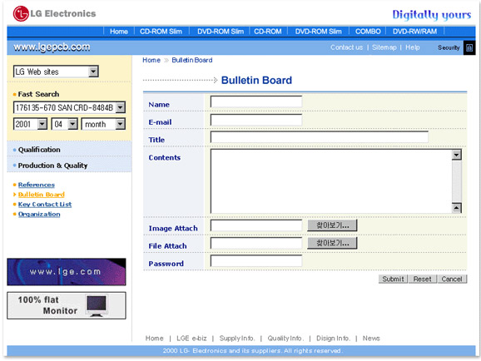Click the footer Home link

(154, 338)
